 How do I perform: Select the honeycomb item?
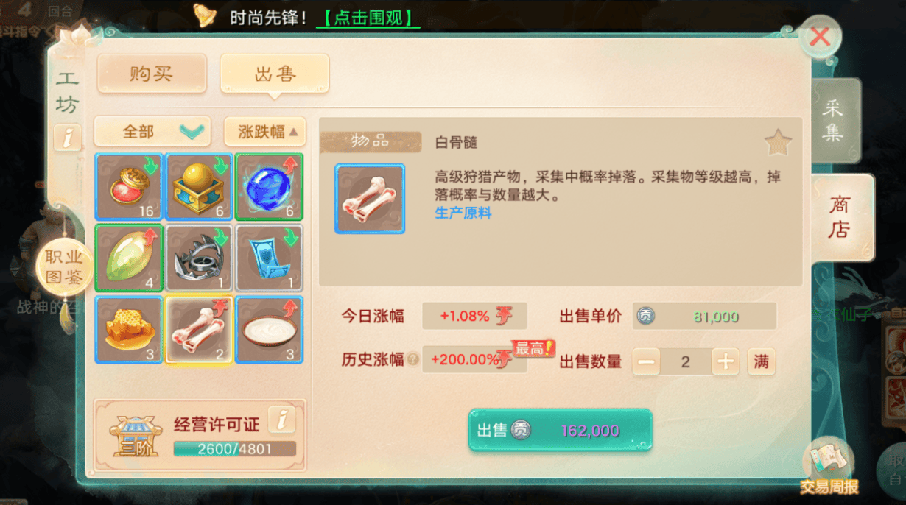pyautogui.click(x=129, y=329)
